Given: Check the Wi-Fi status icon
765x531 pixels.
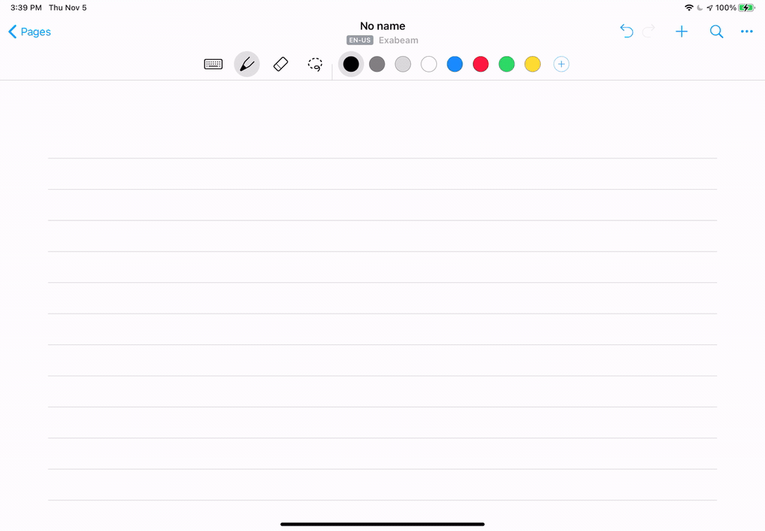Looking at the screenshot, I should click(x=689, y=7).
